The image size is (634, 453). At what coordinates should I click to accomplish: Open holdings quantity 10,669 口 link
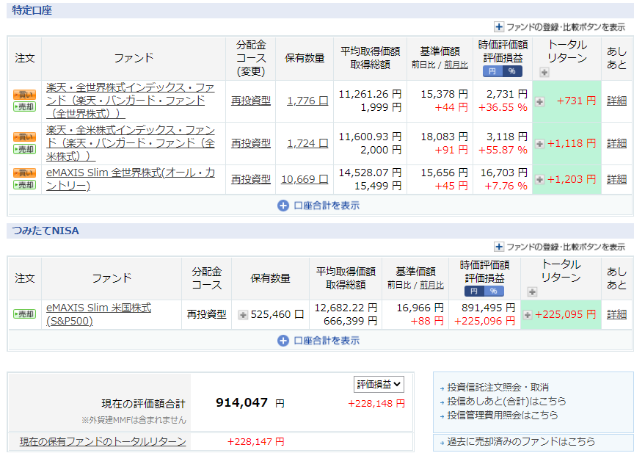click(305, 178)
